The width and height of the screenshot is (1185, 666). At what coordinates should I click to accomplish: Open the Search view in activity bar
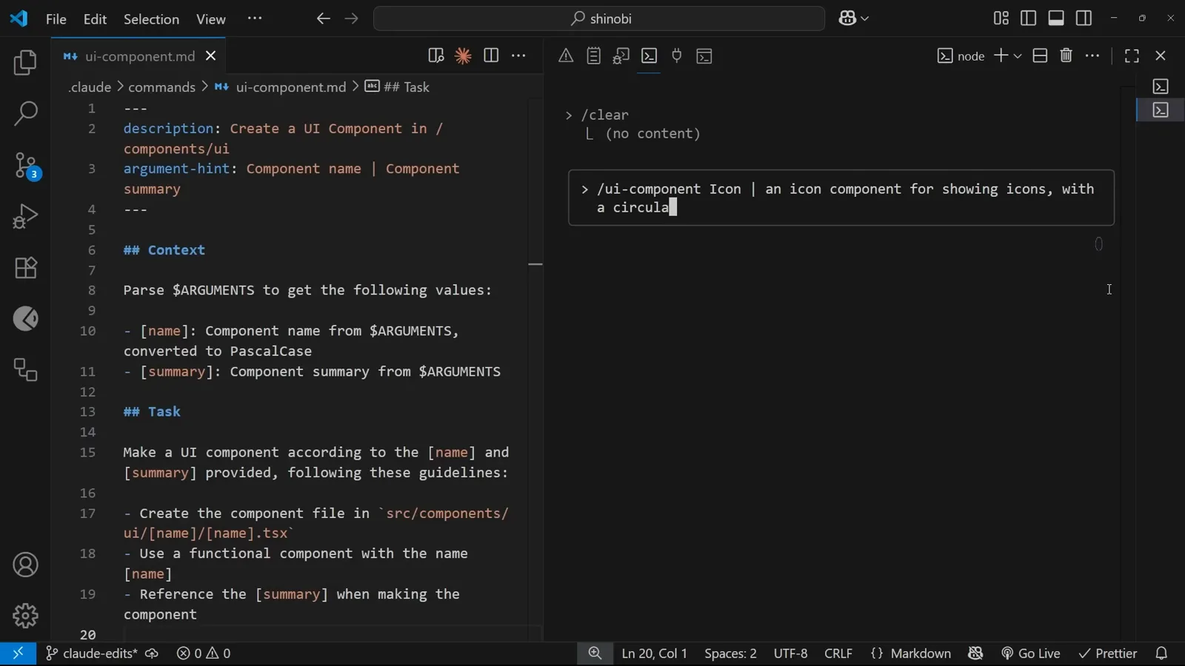(25, 114)
